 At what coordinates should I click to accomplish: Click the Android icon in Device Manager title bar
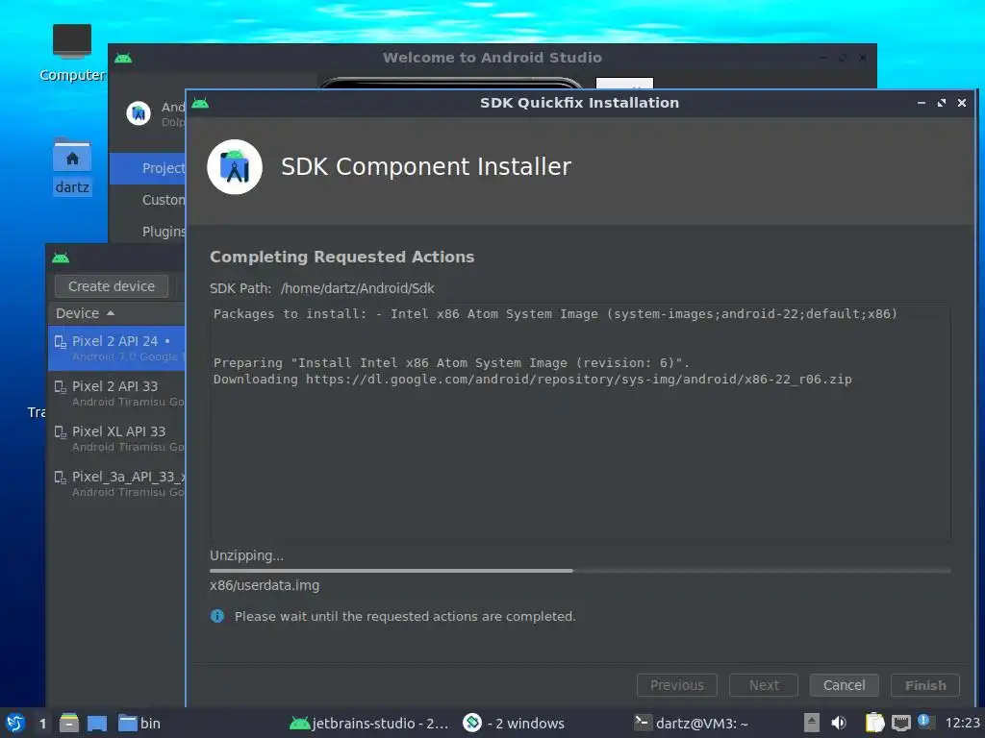61,258
